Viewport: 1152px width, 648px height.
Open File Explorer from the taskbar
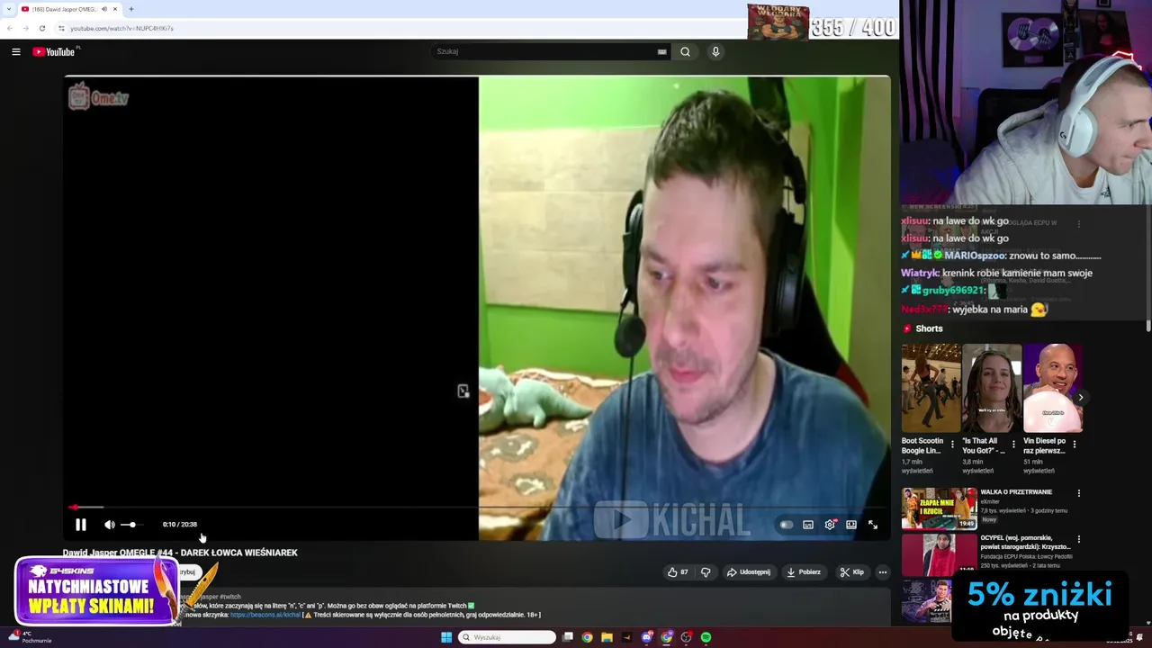click(x=607, y=637)
